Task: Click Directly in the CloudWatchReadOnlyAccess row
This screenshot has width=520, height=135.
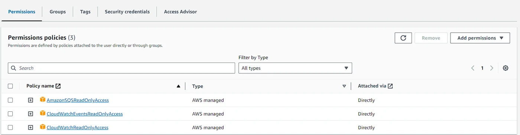Action: (x=366, y=128)
